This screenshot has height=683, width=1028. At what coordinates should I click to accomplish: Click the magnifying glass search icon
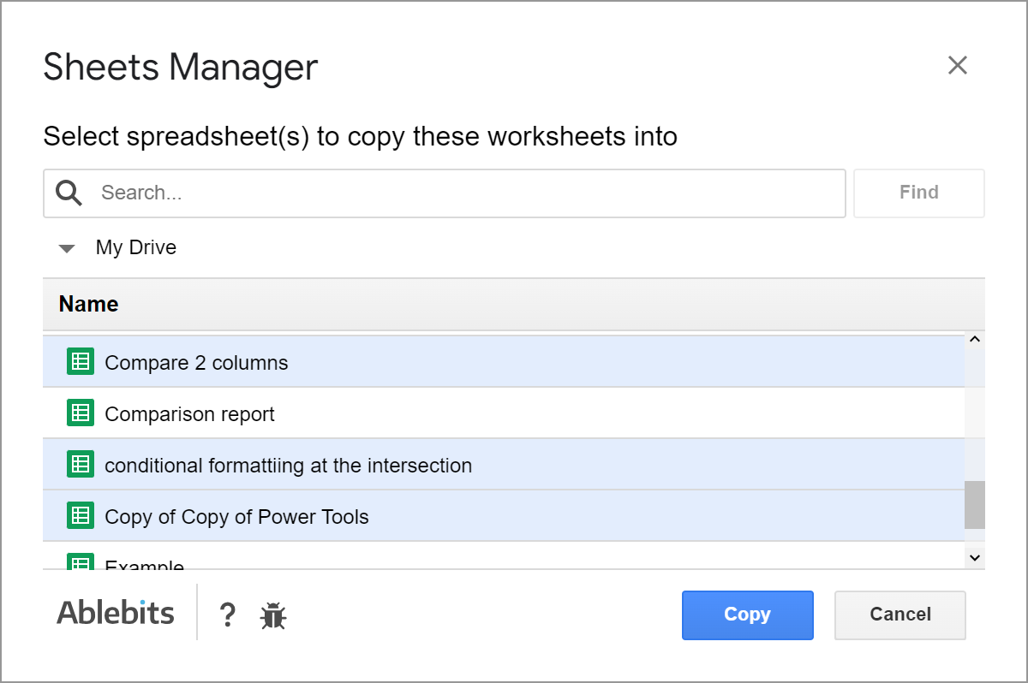pos(69,193)
